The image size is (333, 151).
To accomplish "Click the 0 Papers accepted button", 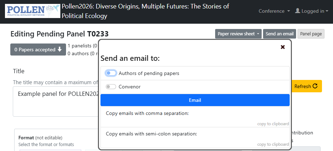I will (38, 50).
